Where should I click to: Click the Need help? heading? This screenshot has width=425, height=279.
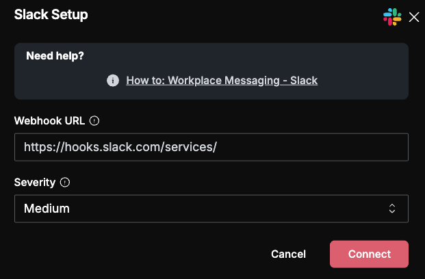[55, 56]
